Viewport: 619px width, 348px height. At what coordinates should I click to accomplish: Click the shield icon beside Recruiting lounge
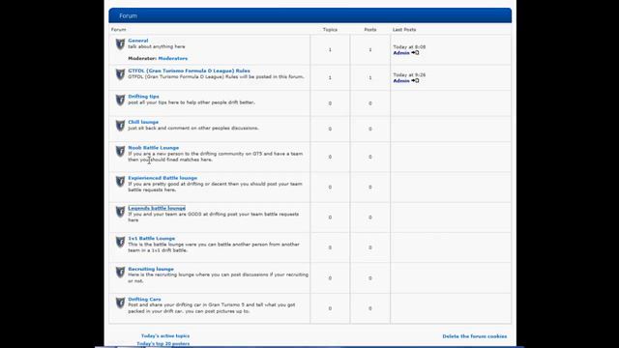(120, 273)
